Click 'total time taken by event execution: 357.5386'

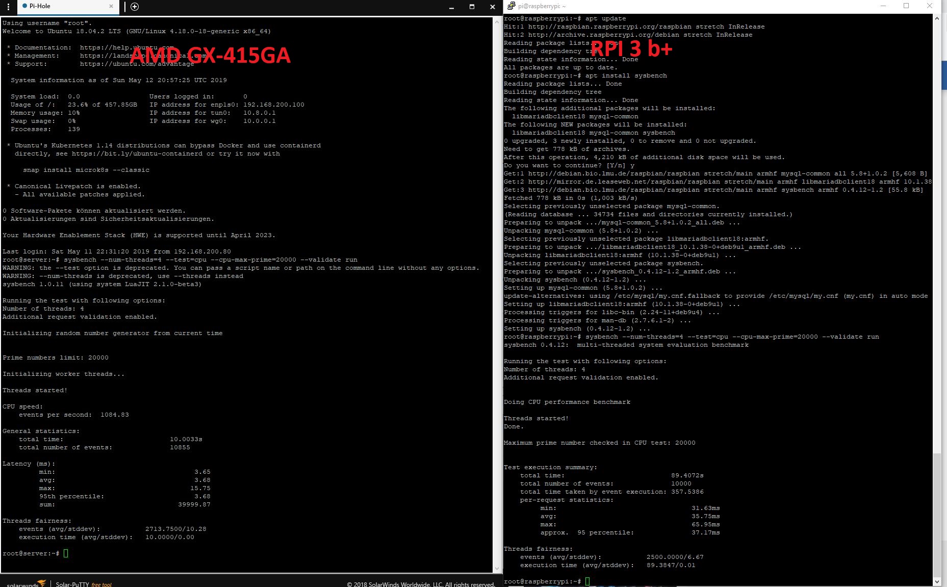612,492
